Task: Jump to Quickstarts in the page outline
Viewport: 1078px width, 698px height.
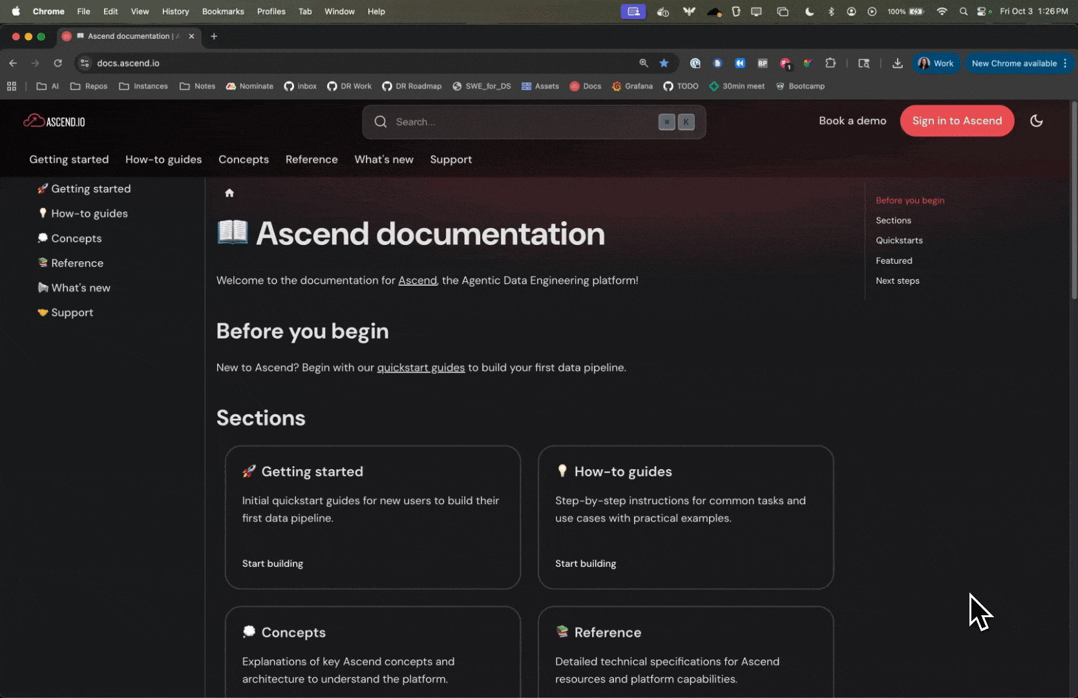Action: coord(899,240)
